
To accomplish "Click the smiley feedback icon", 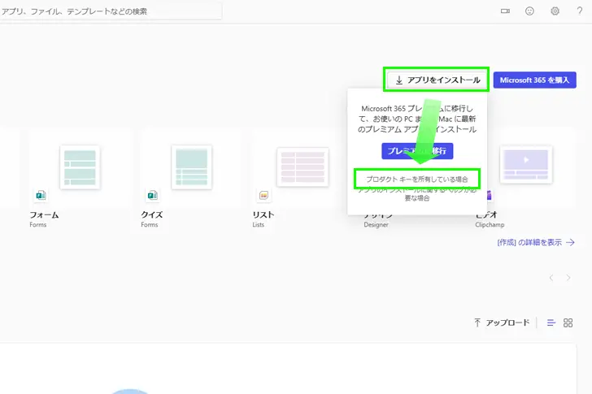I will click(x=529, y=11).
